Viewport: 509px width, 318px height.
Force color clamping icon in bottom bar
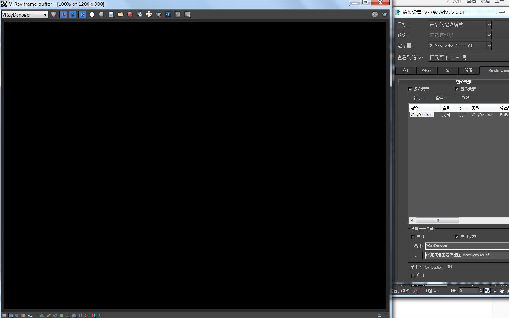tap(11, 315)
